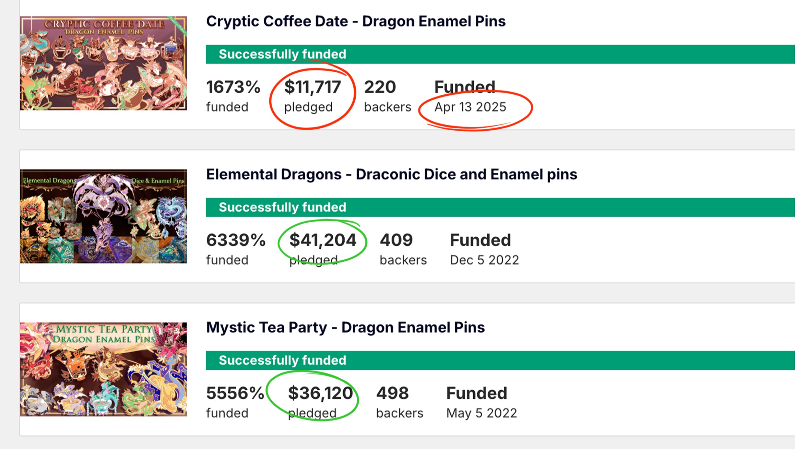Click the 498 backers count
795x449 pixels.
pyautogui.click(x=392, y=393)
